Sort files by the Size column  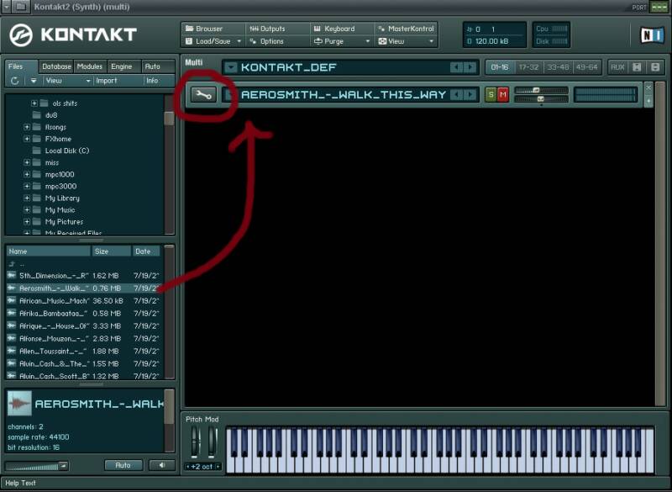click(112, 251)
